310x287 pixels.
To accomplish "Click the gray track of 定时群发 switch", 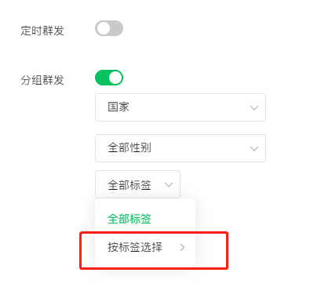I will (117, 28).
